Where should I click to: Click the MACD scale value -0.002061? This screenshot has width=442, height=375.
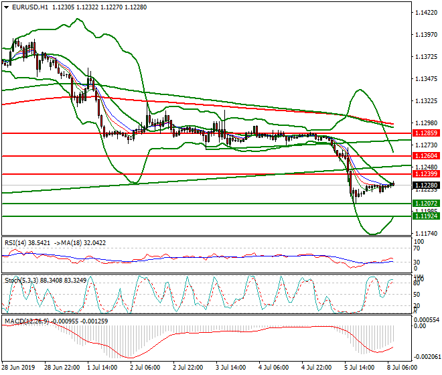[x=427, y=357]
